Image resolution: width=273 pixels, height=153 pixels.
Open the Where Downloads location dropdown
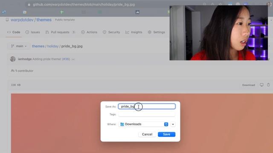pyautogui.click(x=144, y=124)
